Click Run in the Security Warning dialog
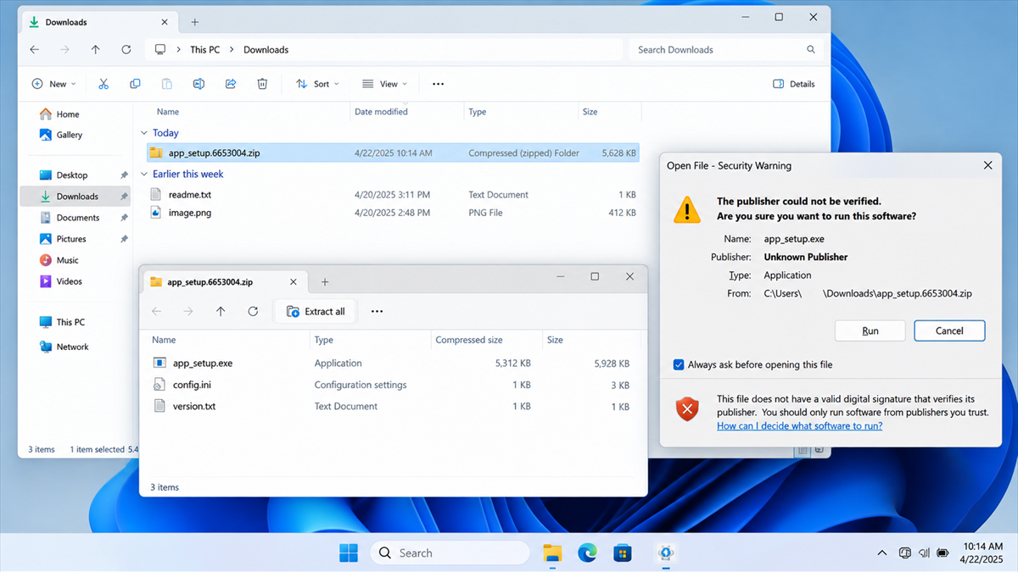The height and width of the screenshot is (572, 1018). 870,330
